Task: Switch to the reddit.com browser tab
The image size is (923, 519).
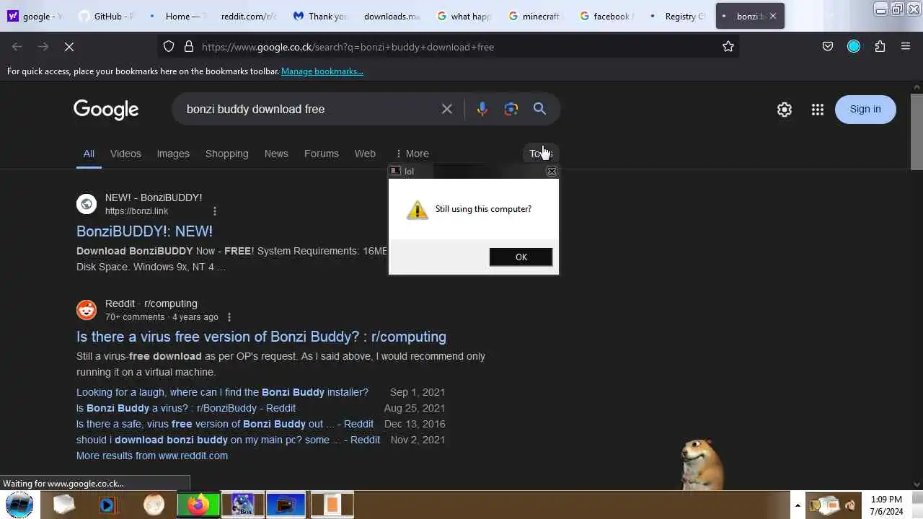Action: (x=248, y=16)
